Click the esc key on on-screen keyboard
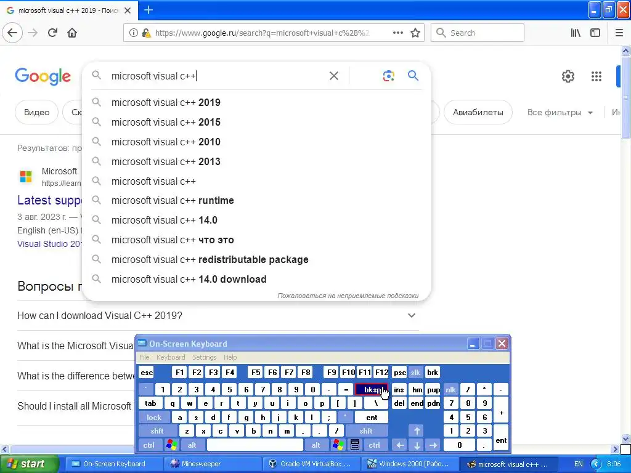Screen dimensions: 631x473 click(147, 373)
